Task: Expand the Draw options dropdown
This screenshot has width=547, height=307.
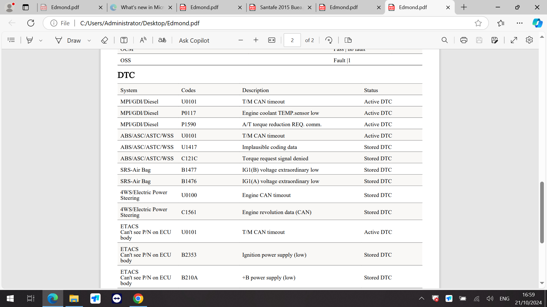Action: point(89,40)
